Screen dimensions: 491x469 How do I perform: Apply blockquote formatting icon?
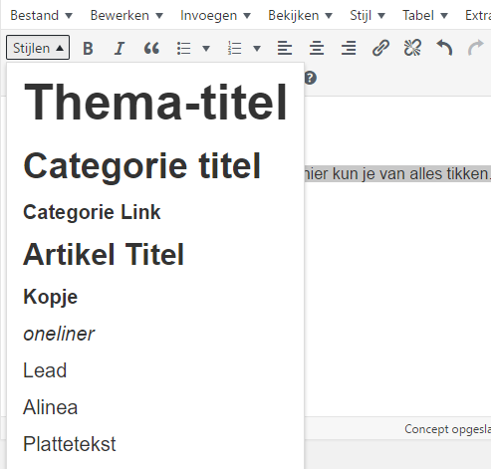(151, 49)
